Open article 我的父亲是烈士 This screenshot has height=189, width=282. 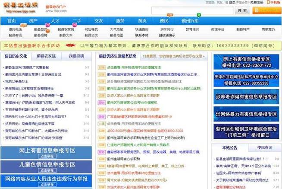click(17, 81)
